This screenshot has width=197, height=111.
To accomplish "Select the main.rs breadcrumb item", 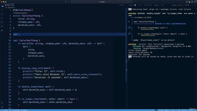I will coord(11,7).
